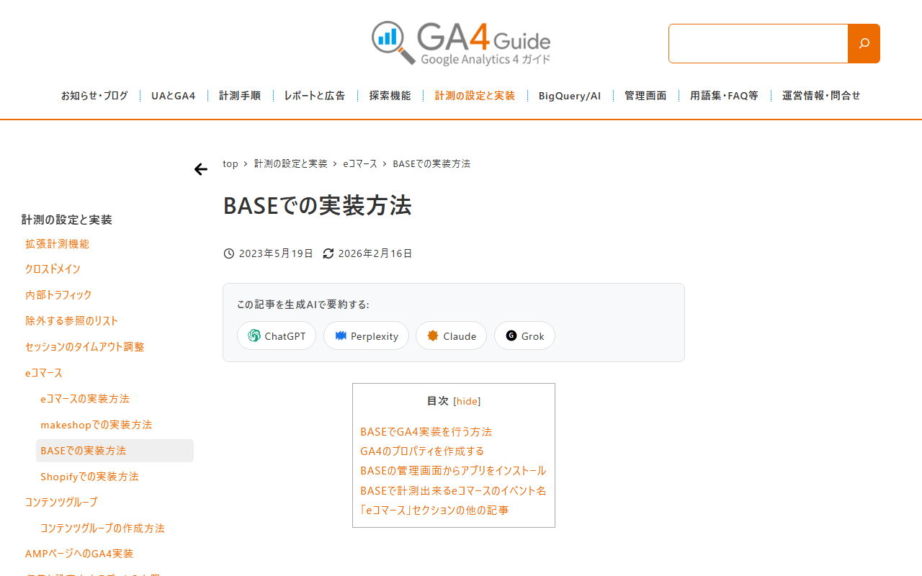The height and width of the screenshot is (576, 922).
Task: Open sidebar link クロスドメイン
Action: click(x=53, y=269)
